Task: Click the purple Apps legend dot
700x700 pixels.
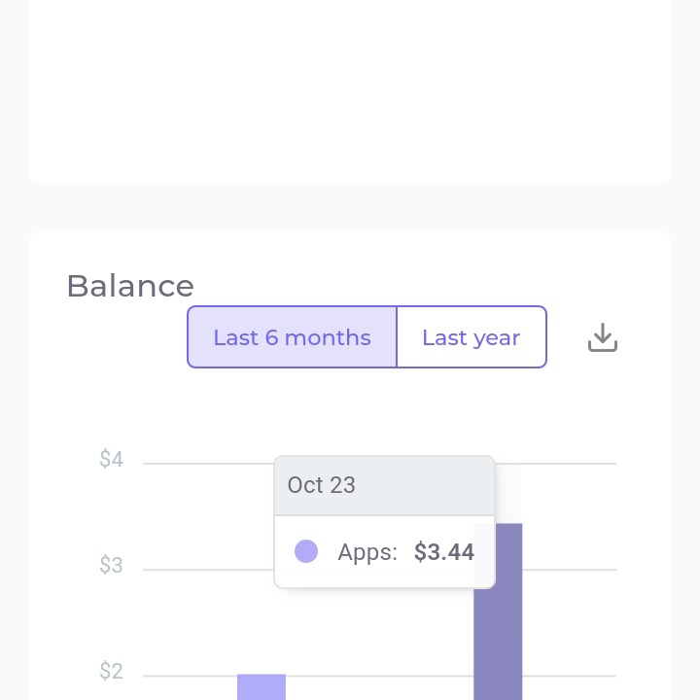Action: pos(306,551)
